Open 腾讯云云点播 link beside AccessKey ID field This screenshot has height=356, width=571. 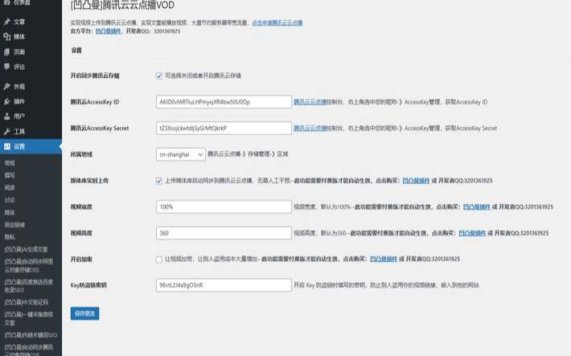[x=310, y=102]
